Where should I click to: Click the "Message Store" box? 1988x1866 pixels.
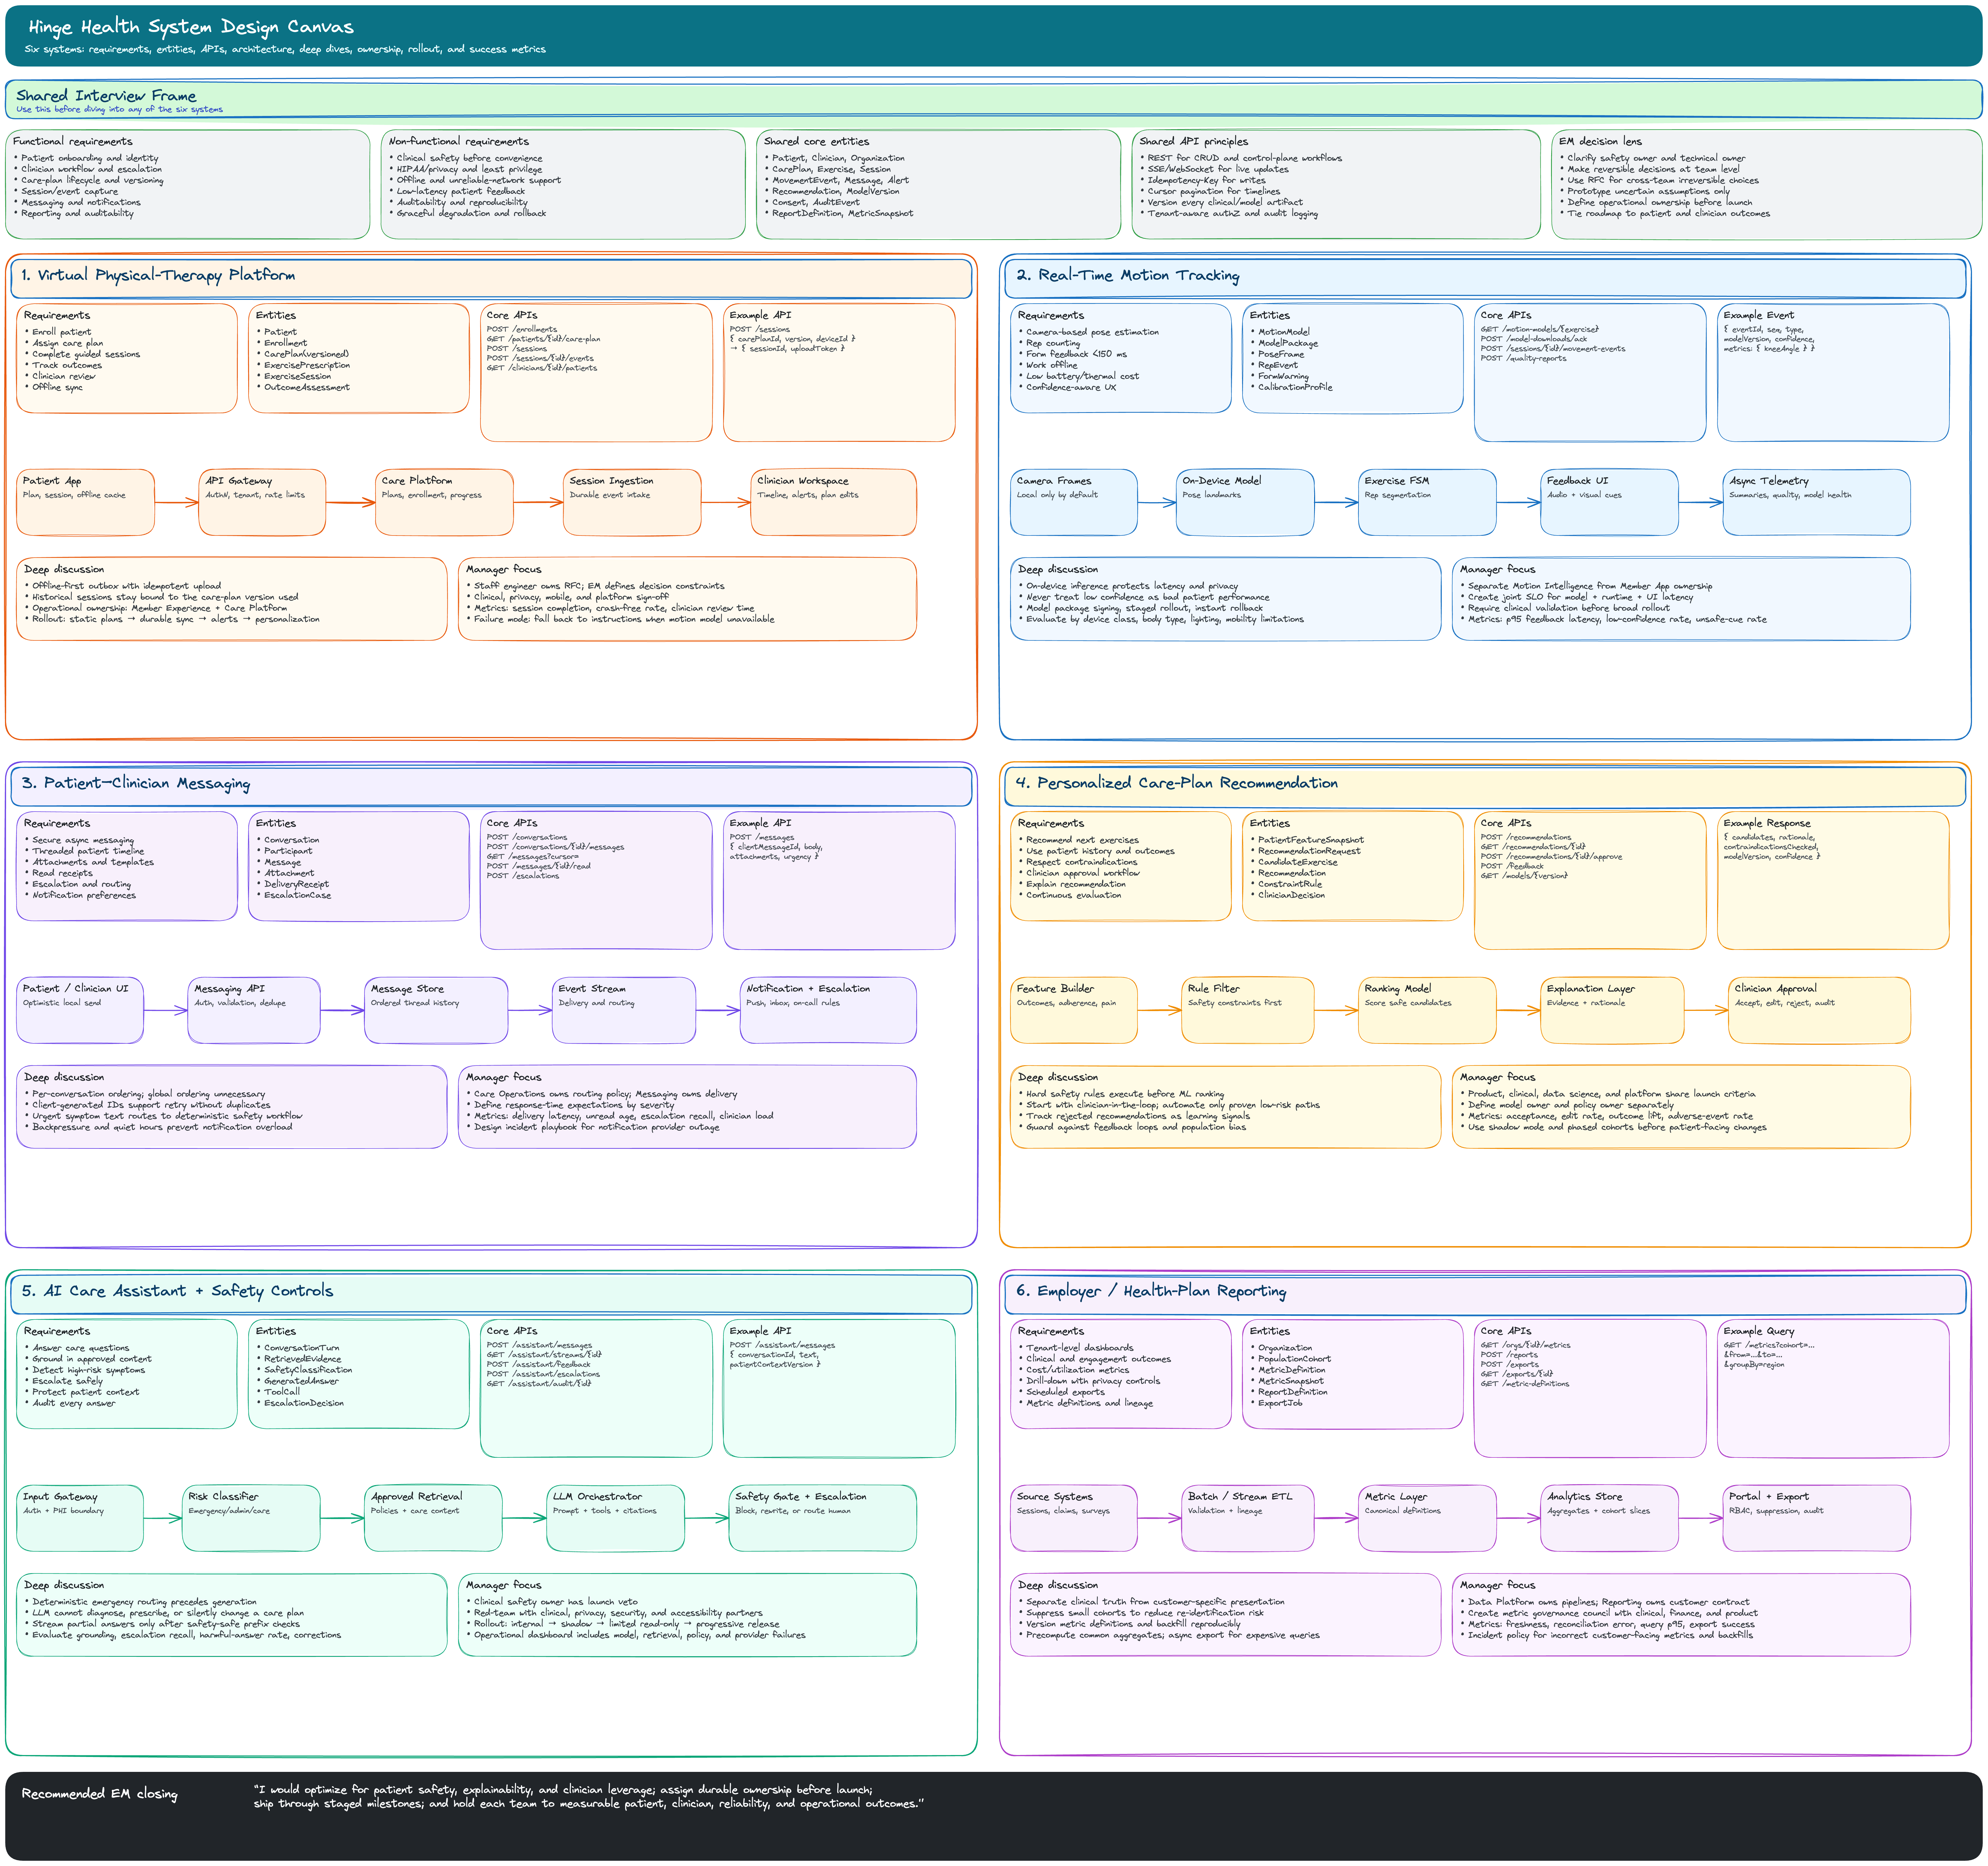point(436,1011)
